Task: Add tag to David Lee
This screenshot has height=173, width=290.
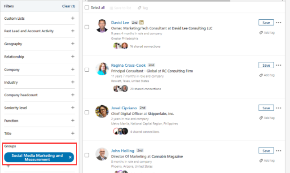Action: click(x=267, y=33)
